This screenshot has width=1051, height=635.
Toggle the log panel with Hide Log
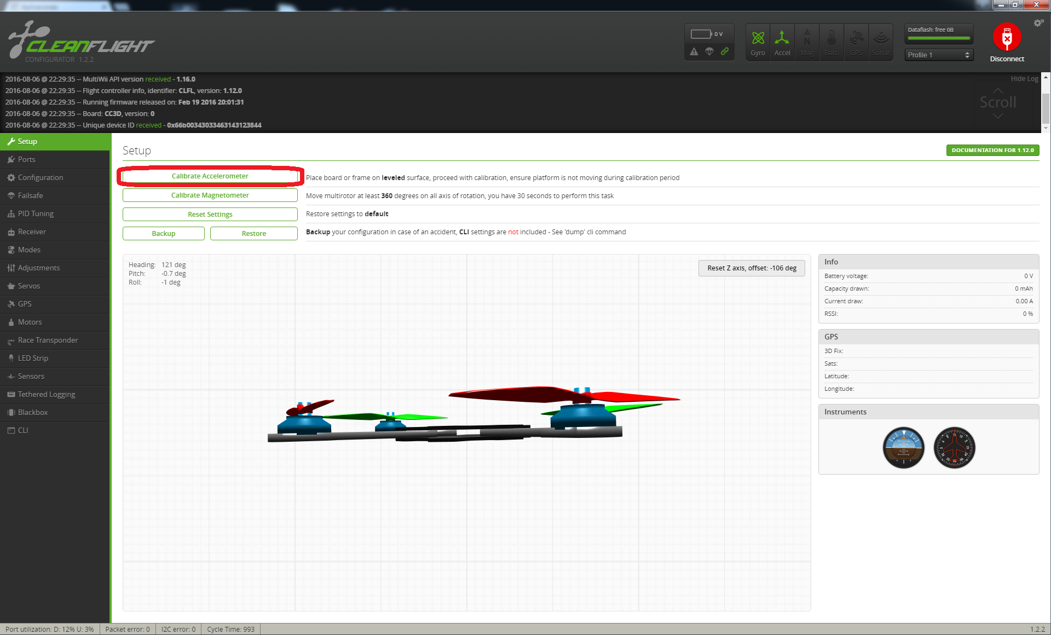[x=1024, y=79]
